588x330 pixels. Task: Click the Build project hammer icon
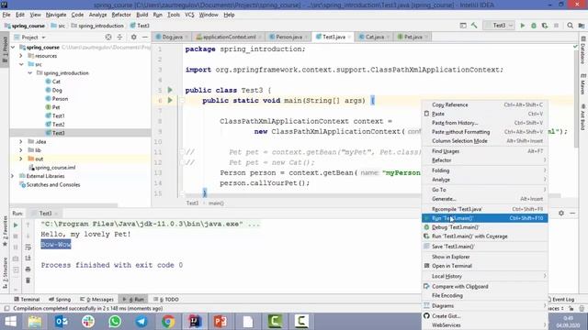(x=474, y=26)
